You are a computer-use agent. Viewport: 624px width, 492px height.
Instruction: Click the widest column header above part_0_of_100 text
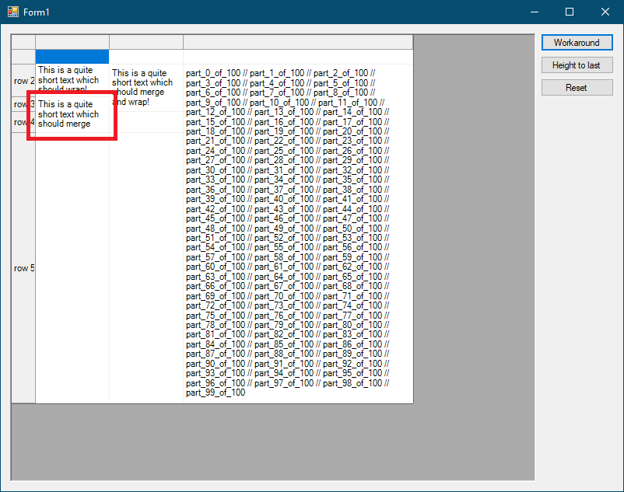tap(298, 42)
